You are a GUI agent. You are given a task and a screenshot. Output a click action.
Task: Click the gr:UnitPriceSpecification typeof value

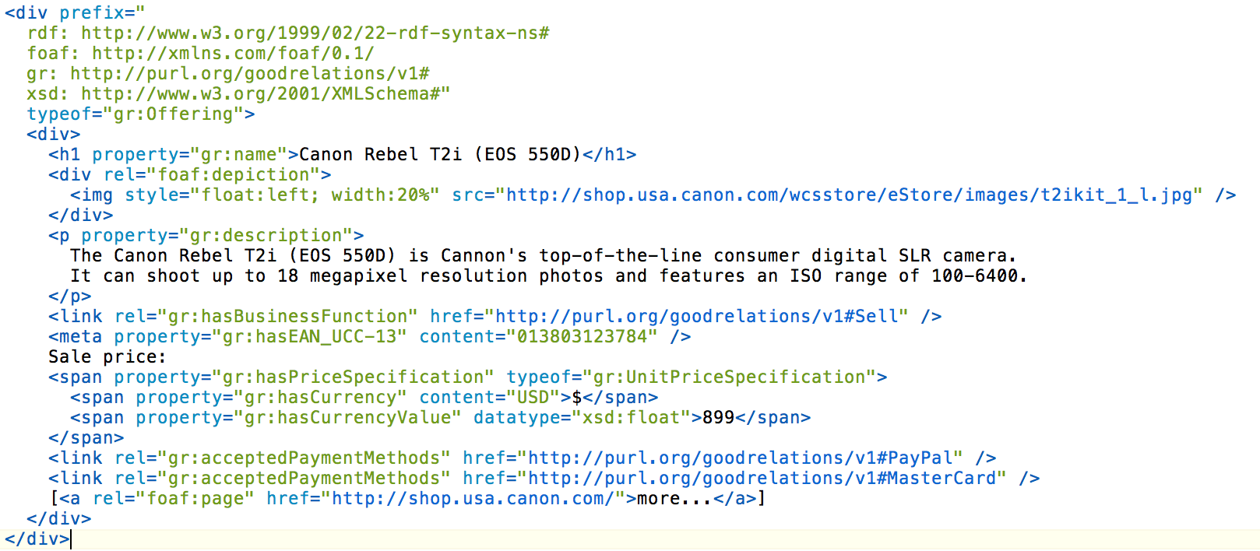point(729,377)
